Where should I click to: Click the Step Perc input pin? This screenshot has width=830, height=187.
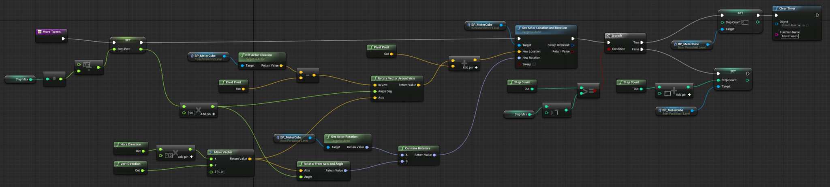point(114,49)
